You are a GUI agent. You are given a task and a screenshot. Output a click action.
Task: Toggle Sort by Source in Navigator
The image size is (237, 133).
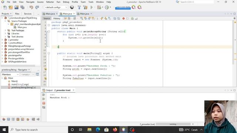pyautogui.click(x=38, y=119)
